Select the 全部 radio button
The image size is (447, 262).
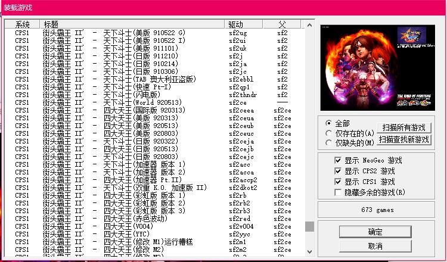328,123
